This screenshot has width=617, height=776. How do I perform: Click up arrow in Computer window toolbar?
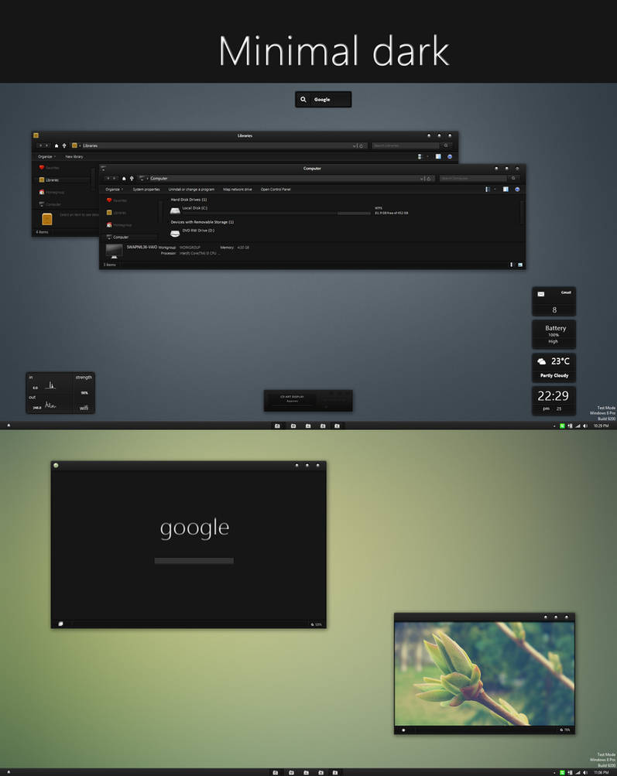pos(132,178)
